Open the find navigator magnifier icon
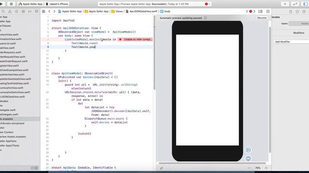The image size is (309, 173). 3,12
